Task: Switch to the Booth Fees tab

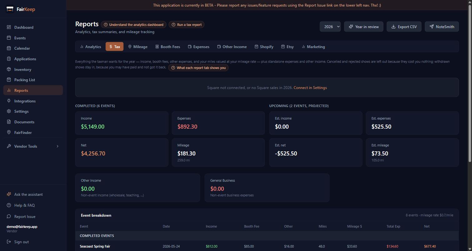Action: (x=168, y=47)
